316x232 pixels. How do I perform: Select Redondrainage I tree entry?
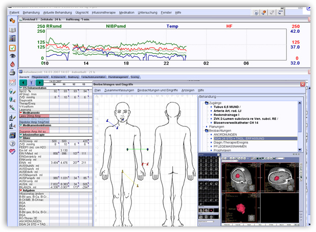pyautogui.click(x=227, y=115)
